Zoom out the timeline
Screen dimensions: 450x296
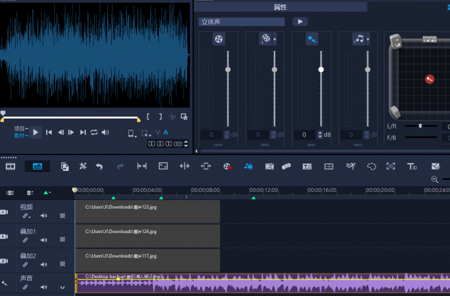[435, 179]
